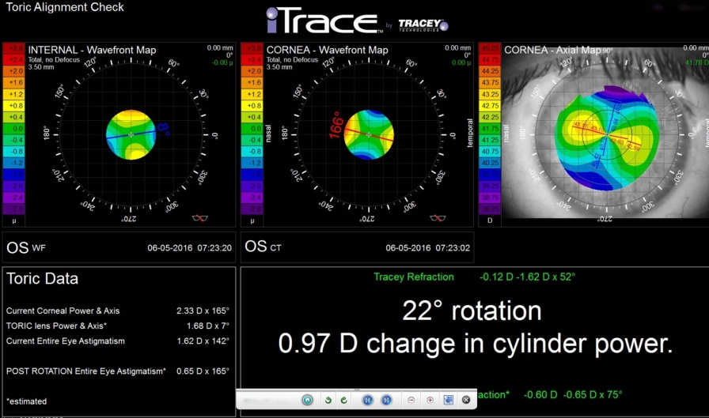Click the value '1.62 D x 142°'
The width and height of the screenshot is (709, 418).
coord(203,341)
